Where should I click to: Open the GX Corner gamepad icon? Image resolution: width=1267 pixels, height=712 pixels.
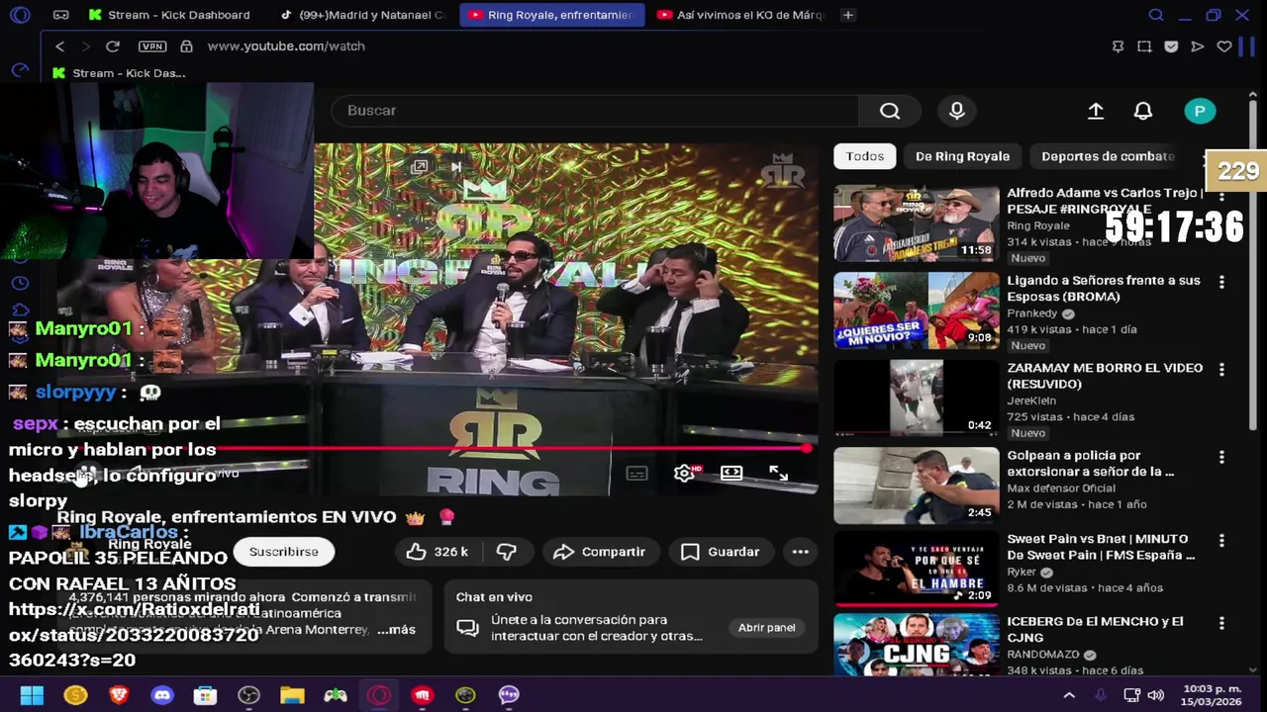pyautogui.click(x=60, y=15)
